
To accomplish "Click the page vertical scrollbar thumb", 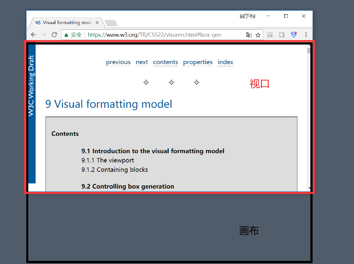I will click(x=309, y=51).
